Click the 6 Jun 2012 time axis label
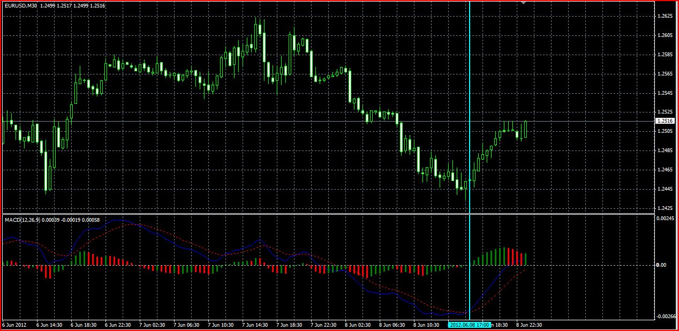 pos(14,325)
